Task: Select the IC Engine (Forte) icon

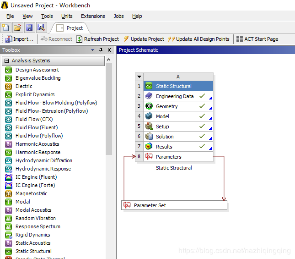Action: [x=9, y=186]
